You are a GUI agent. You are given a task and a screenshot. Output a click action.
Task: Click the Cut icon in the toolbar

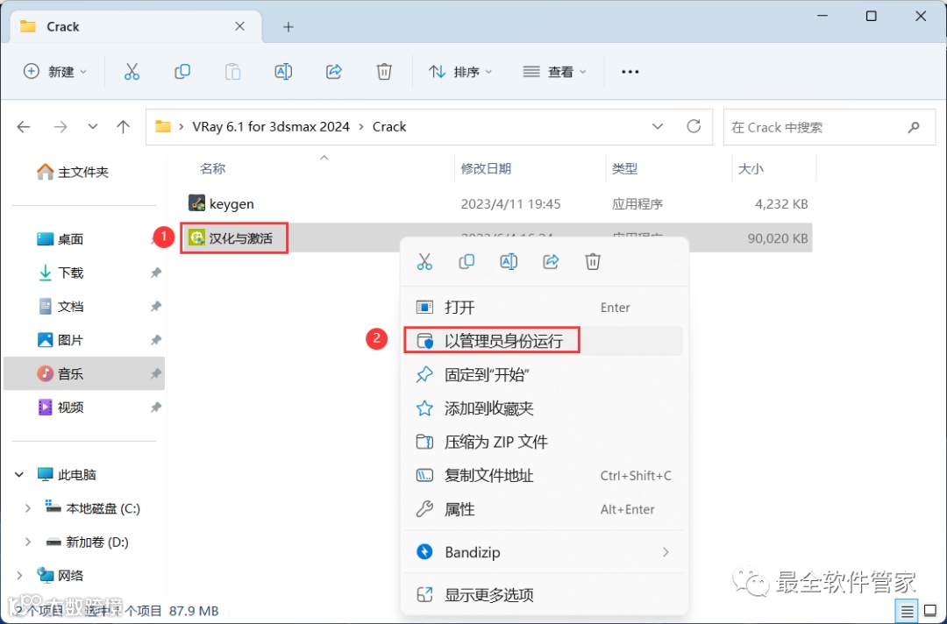pos(132,72)
